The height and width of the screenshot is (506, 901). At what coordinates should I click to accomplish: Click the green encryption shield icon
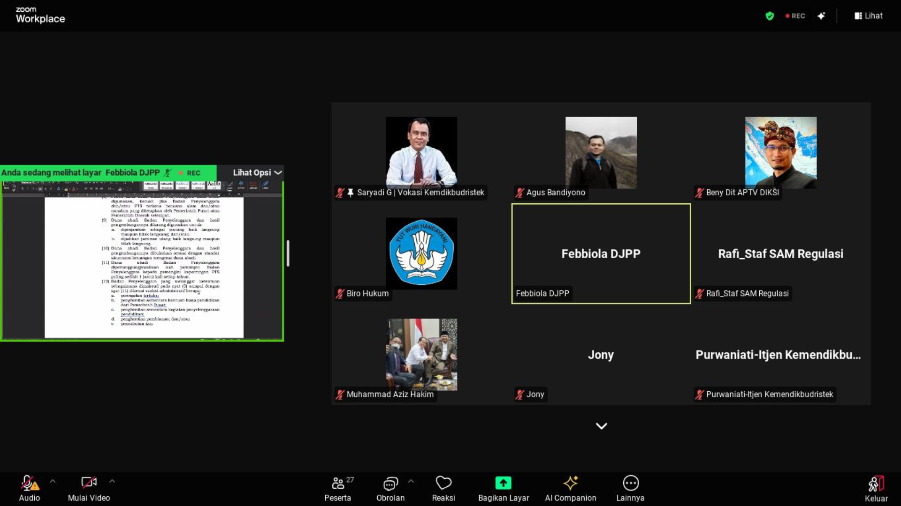770,16
